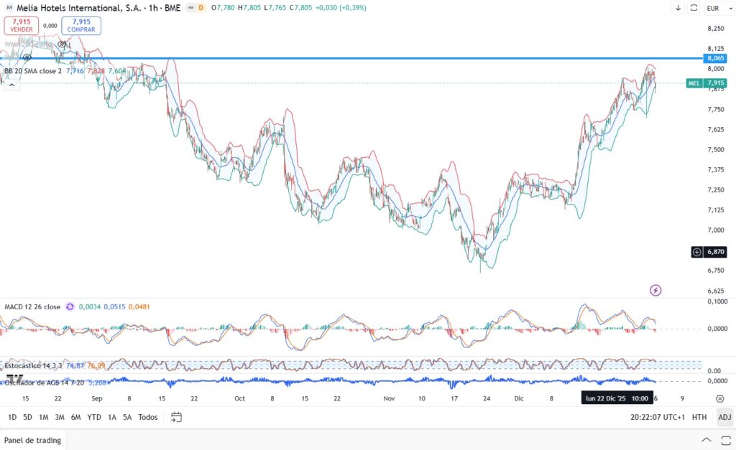Screen dimensions: 736x450
Task: Select the lightning bolt instant trading icon
Action: [655, 290]
